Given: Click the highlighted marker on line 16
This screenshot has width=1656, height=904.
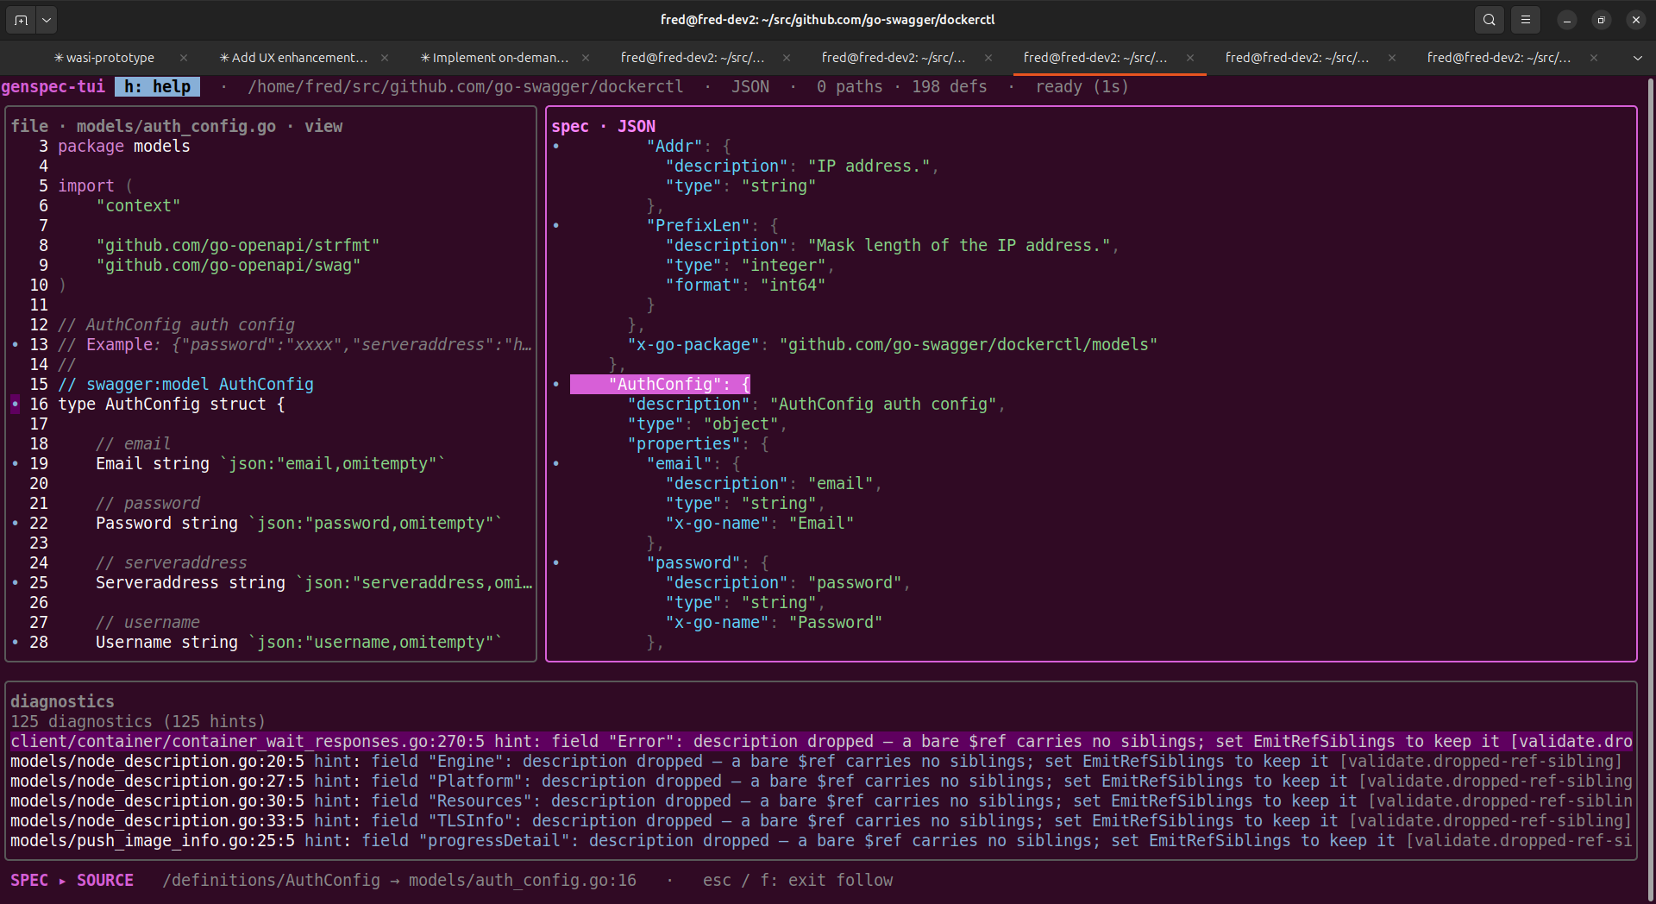Looking at the screenshot, I should (16, 404).
